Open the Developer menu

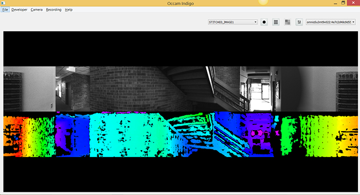point(20,10)
